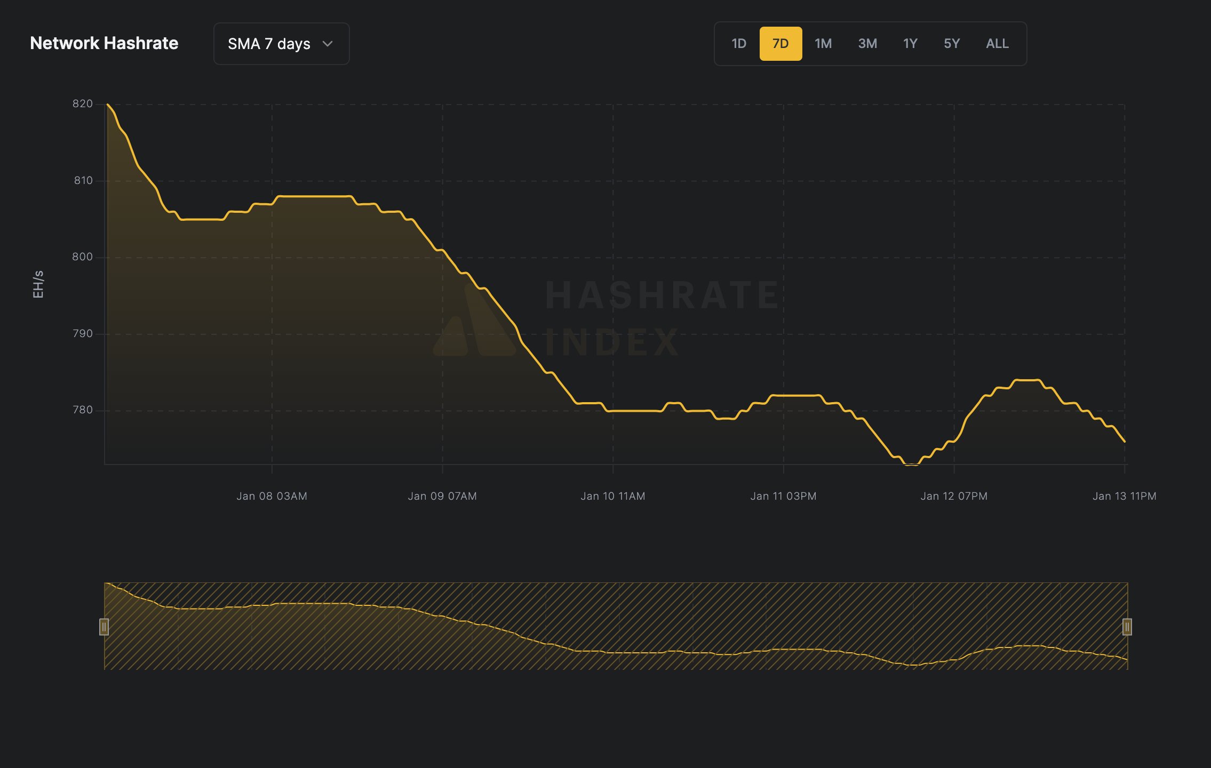Viewport: 1211px width, 768px height.
Task: Click the Jan 10 11AM axis label
Action: tap(612, 495)
